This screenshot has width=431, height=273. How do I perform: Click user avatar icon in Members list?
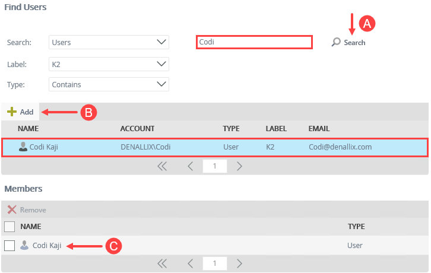click(24, 245)
